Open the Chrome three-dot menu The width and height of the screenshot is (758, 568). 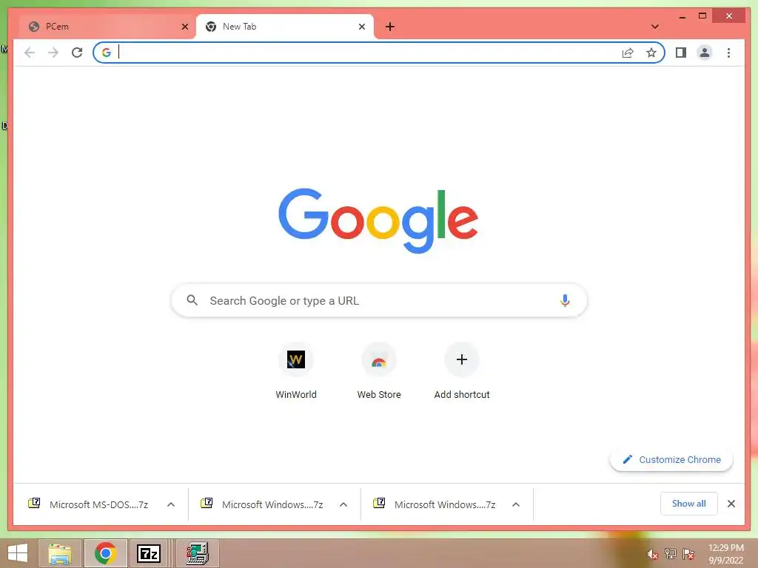click(x=728, y=53)
